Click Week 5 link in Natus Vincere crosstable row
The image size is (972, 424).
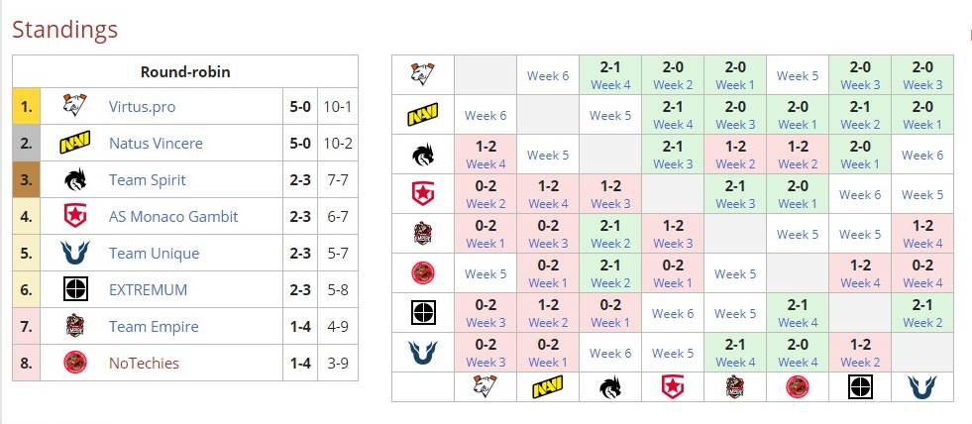pyautogui.click(x=610, y=115)
